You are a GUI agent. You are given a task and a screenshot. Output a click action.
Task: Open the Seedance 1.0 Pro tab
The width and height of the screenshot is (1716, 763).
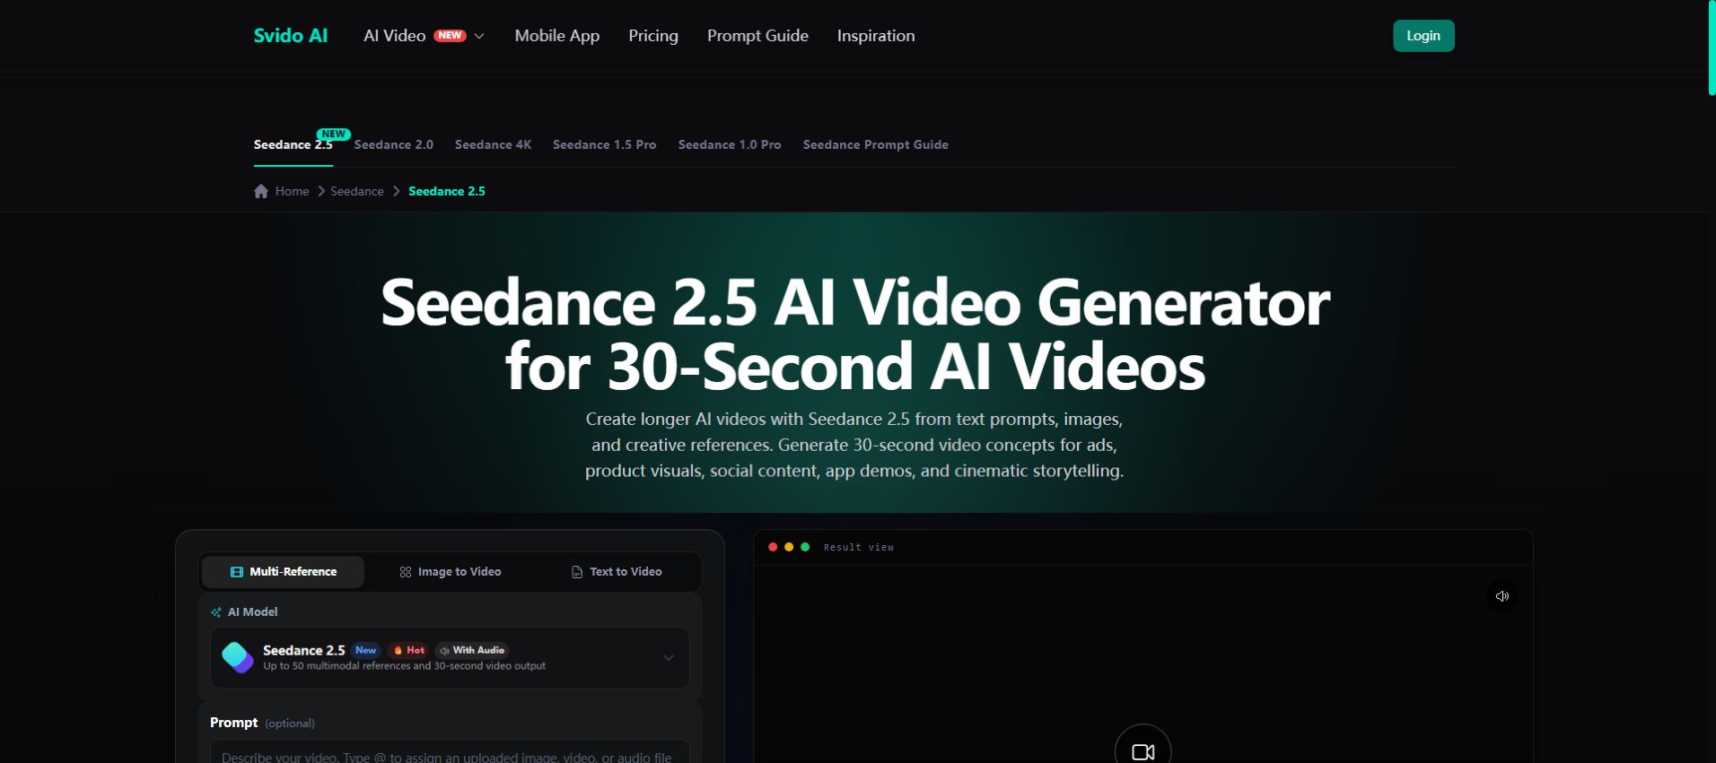tap(730, 144)
